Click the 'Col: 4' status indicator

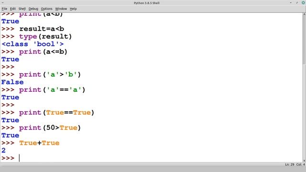pos(301,164)
